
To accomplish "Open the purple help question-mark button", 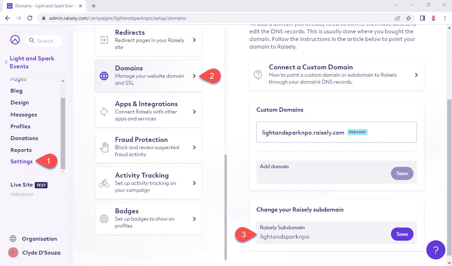I will 436,250.
